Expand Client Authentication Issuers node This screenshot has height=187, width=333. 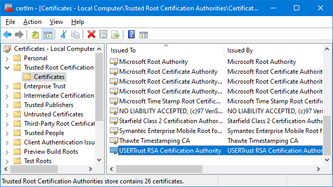point(7,143)
